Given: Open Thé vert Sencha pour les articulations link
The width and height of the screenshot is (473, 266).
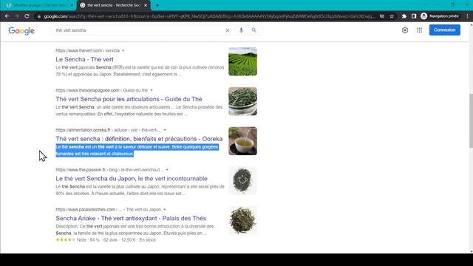Looking at the screenshot, I should tap(129, 99).
